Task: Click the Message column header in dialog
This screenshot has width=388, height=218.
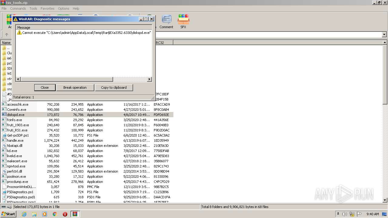Action: coord(84,28)
